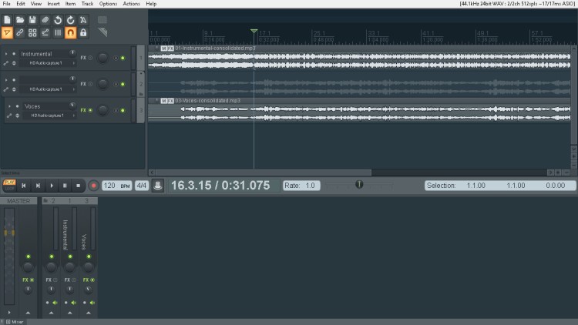Click the New Project icon in toolbar
This screenshot has width=578, height=325.
tap(7, 19)
